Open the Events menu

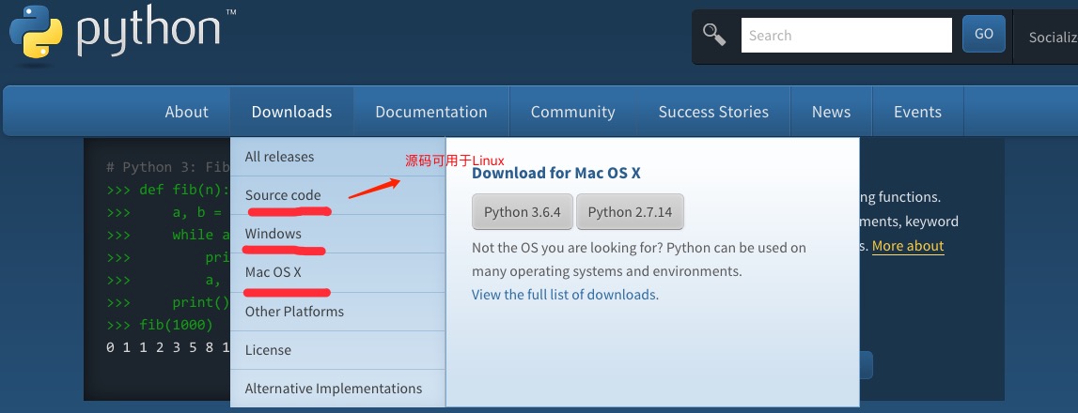[x=918, y=112]
